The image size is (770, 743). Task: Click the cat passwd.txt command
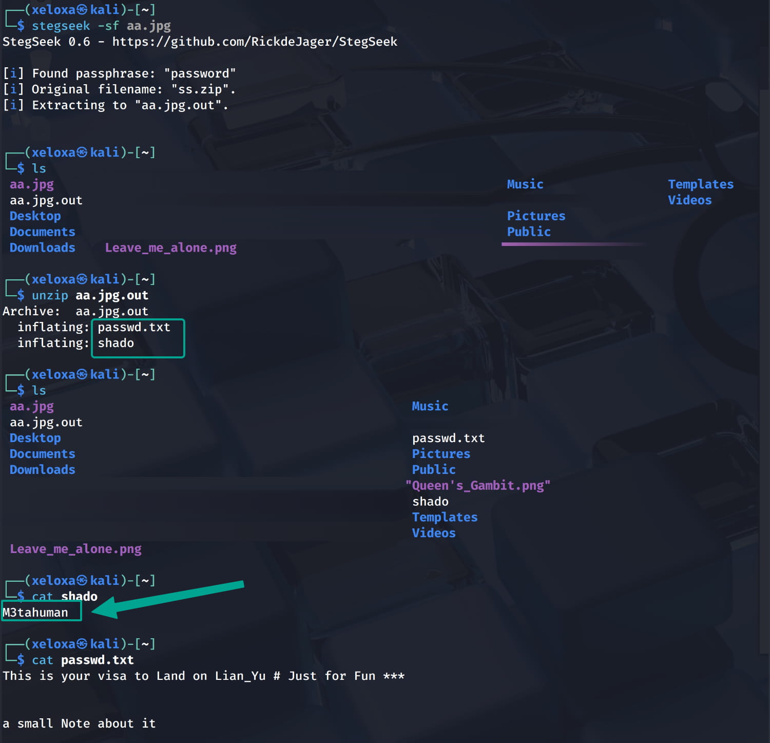(83, 660)
